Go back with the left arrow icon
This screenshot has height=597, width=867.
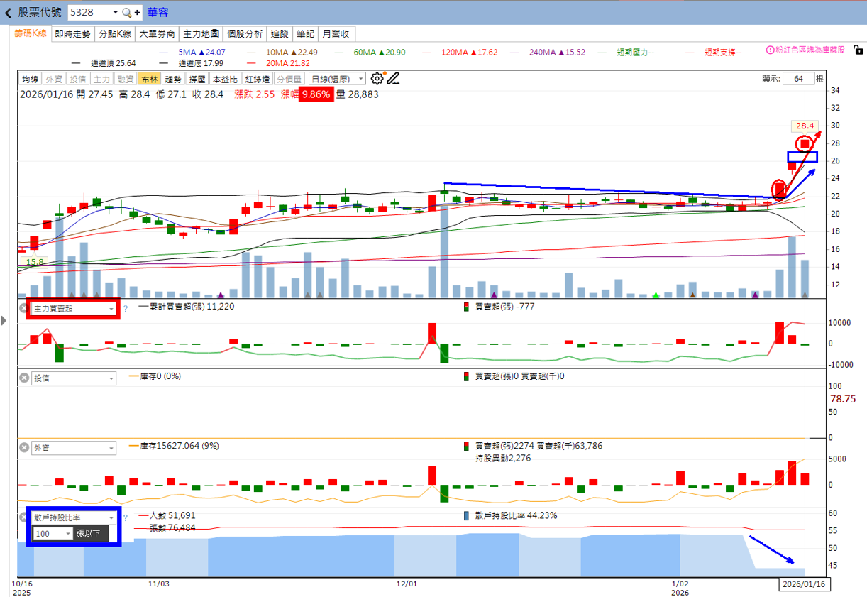8,13
